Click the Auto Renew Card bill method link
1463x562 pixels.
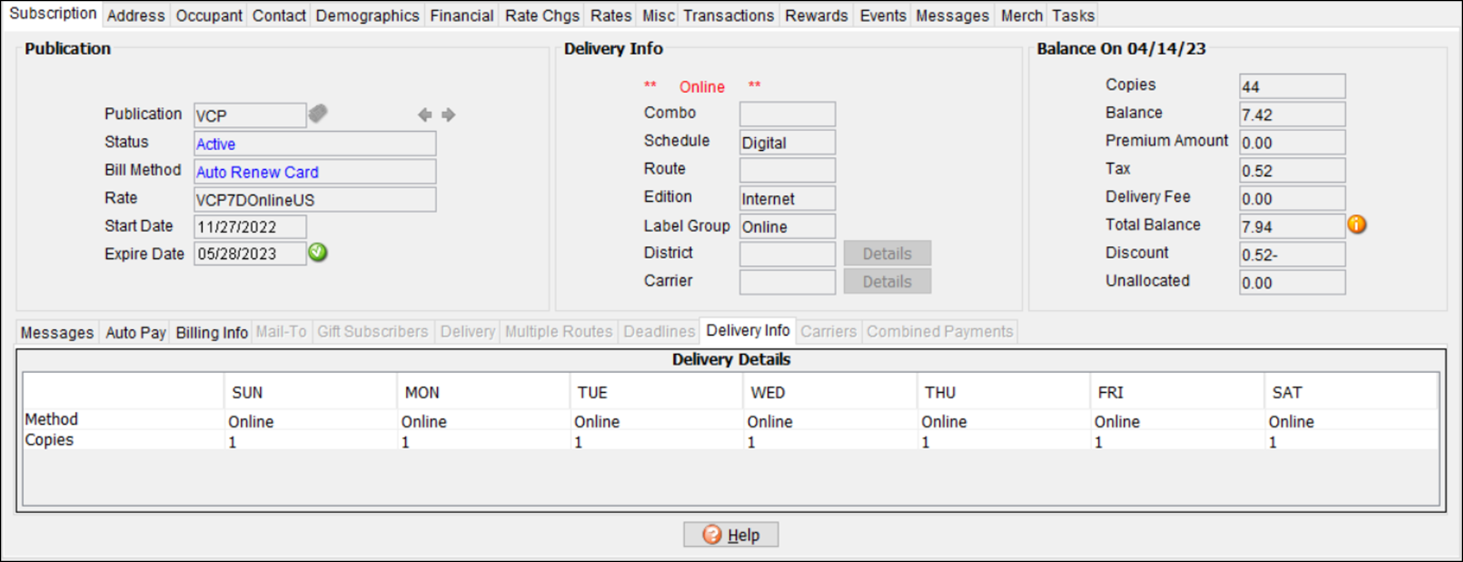pos(257,172)
